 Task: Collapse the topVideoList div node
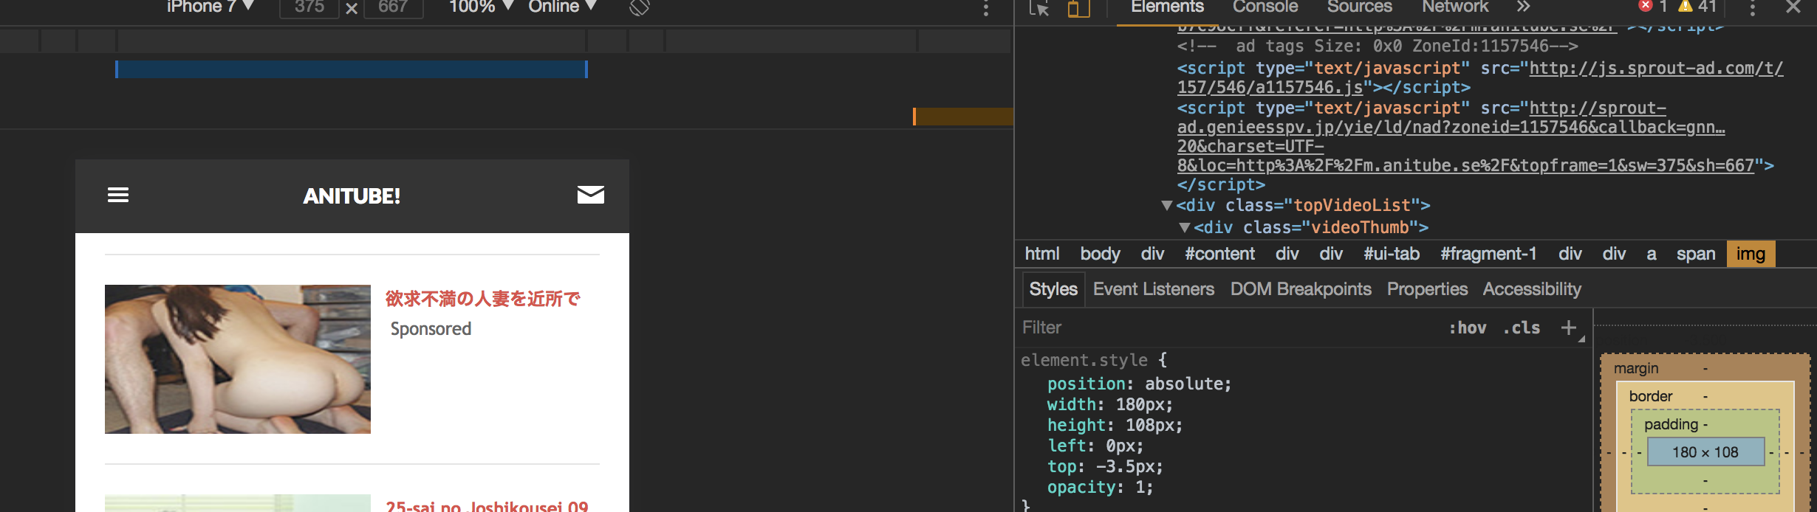[1166, 206]
